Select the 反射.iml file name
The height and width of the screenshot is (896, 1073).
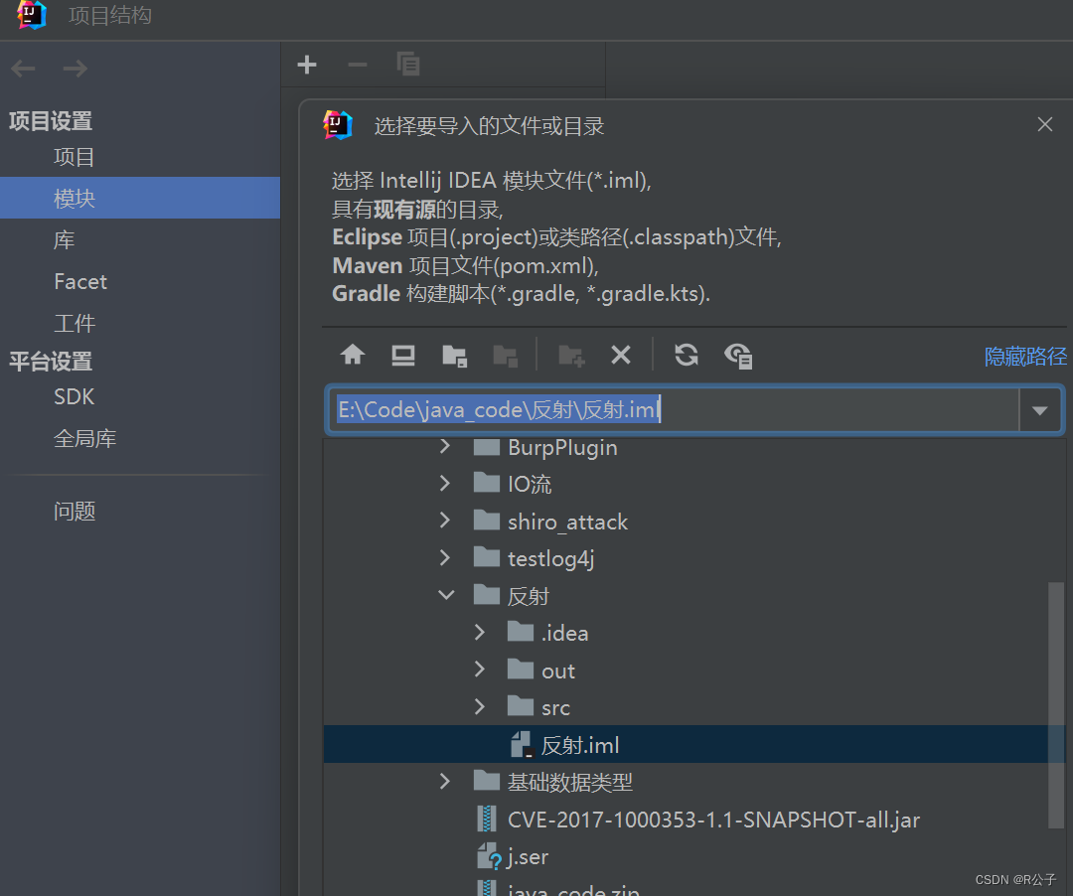580,745
